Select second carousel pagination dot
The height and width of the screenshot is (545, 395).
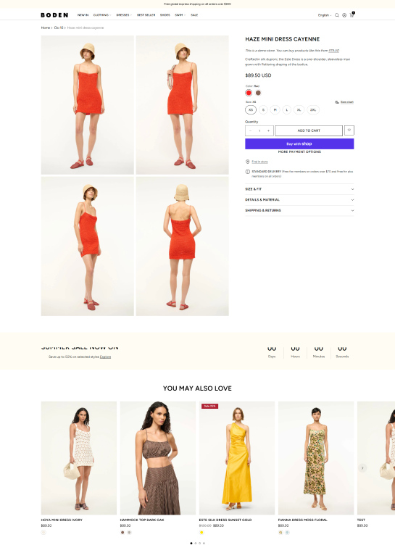pos(196,543)
